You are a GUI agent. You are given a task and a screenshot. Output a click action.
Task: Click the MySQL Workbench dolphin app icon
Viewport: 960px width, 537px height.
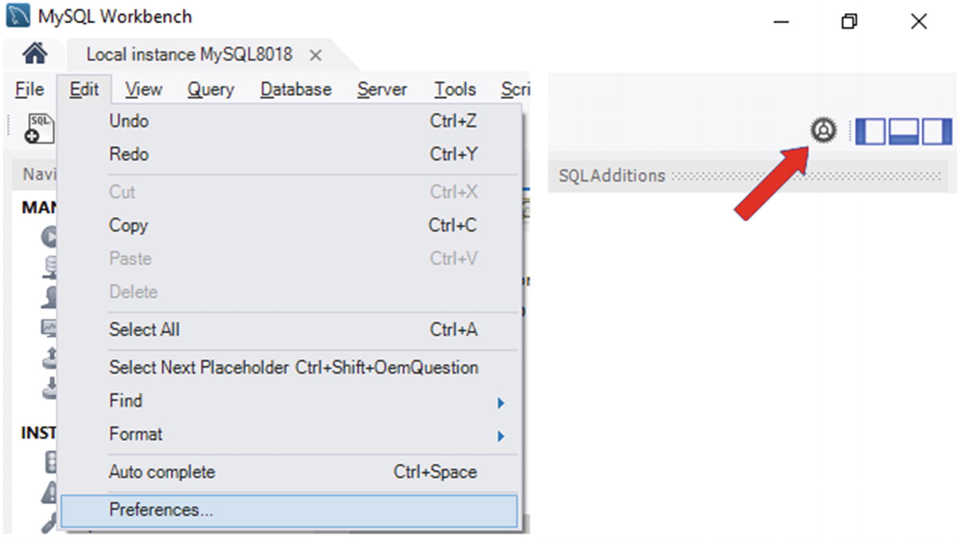18,16
